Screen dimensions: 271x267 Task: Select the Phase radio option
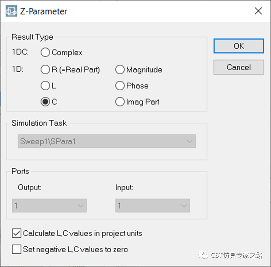120,86
